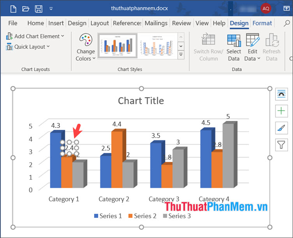Screen dimensions: 293x238
Task: Click the Ribbon Display Options icon
Action: click(286, 9)
